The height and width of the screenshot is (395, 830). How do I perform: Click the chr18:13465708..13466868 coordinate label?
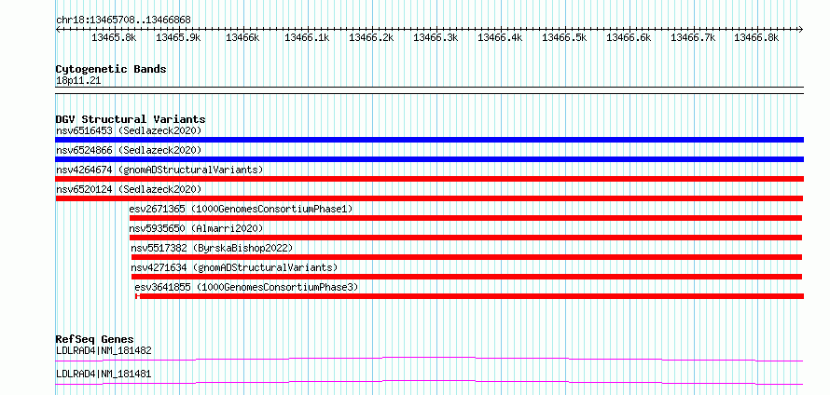point(123,20)
